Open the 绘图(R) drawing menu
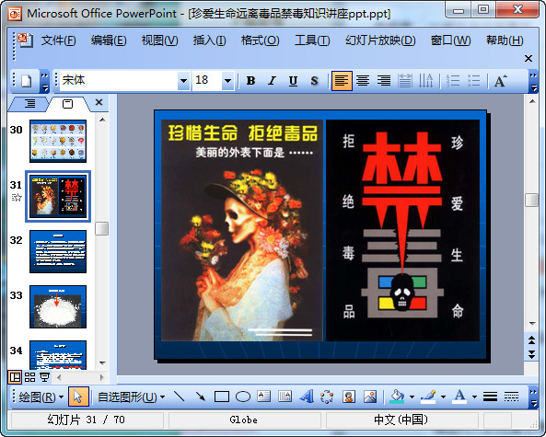The width and height of the screenshot is (546, 437). [41, 397]
